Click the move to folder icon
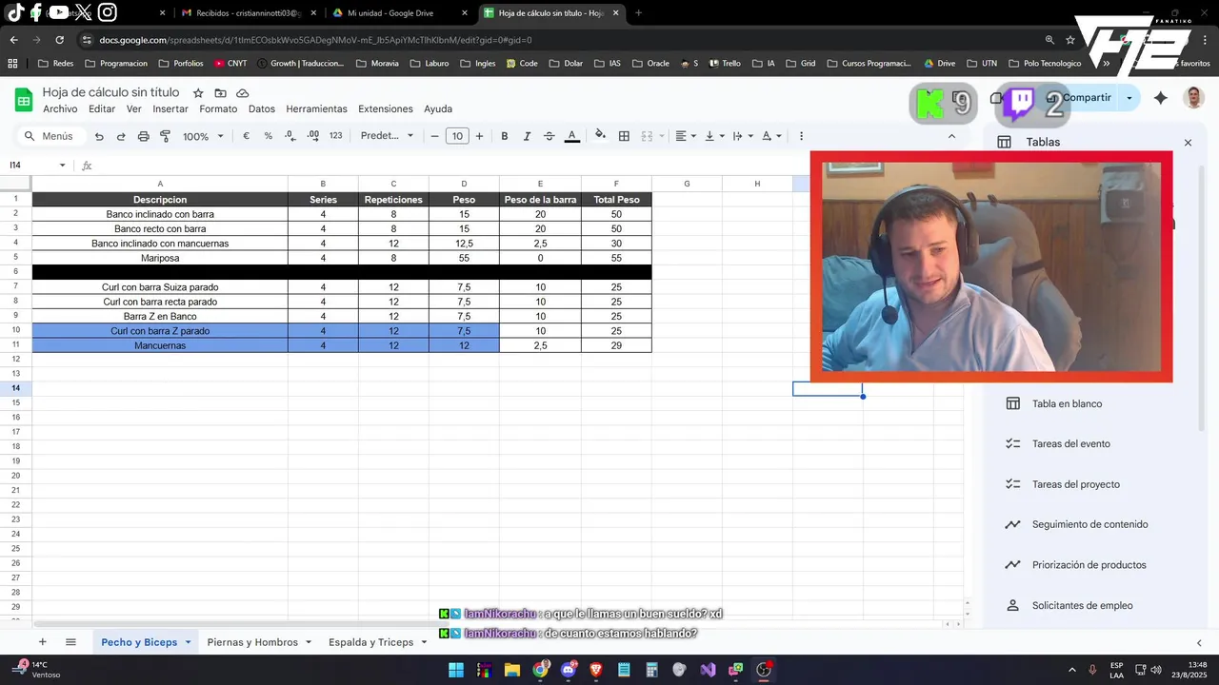The width and height of the screenshot is (1219, 685). pyautogui.click(x=220, y=93)
